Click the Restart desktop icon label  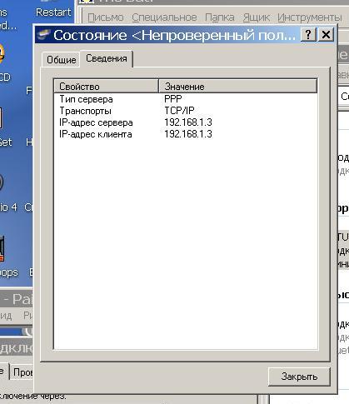point(53,12)
